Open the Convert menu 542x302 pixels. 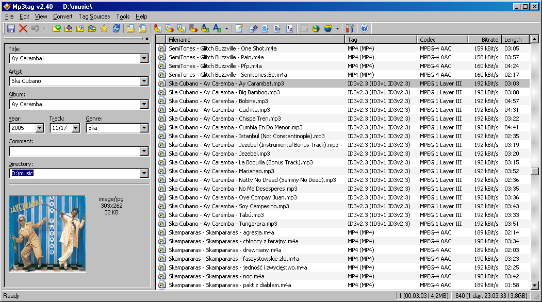(62, 16)
